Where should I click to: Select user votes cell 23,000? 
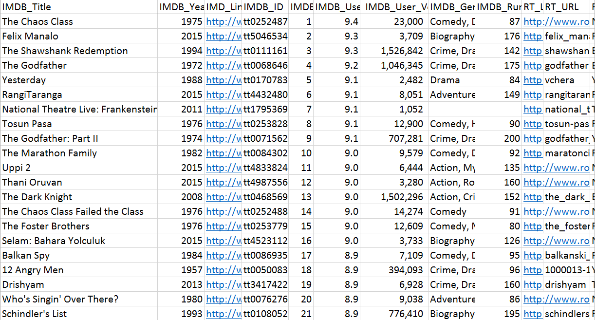point(395,21)
